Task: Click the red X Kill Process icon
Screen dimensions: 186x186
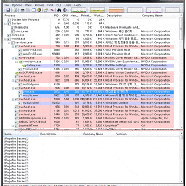Action: coord(52,10)
